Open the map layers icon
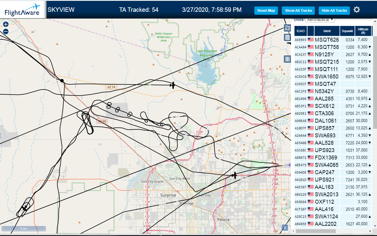The image size is (377, 236). (x=287, y=28)
